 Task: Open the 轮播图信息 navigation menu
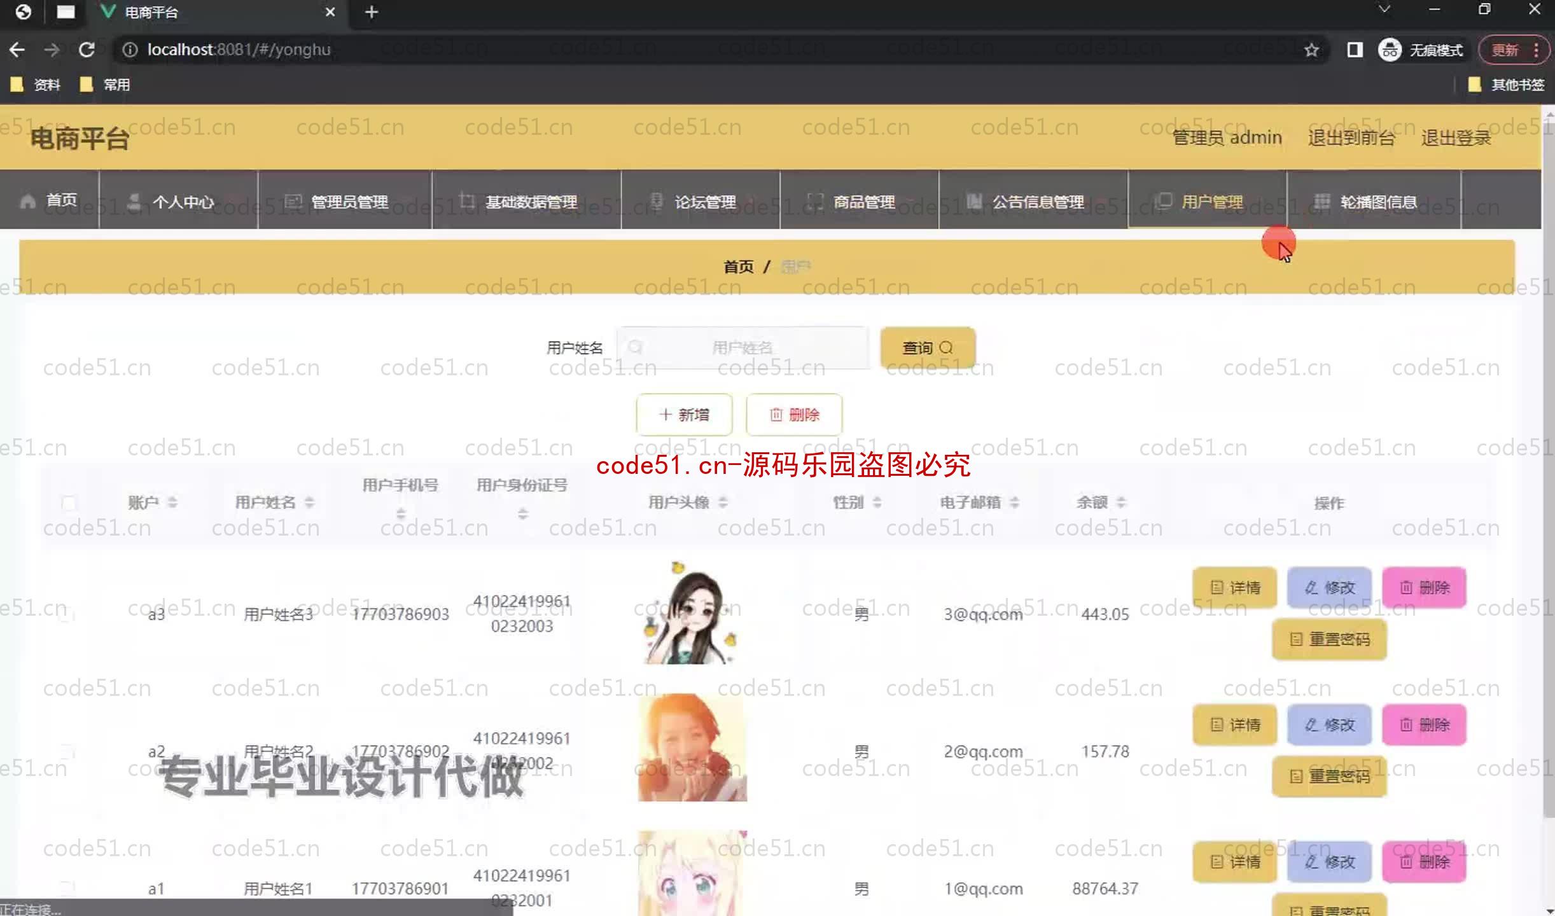[x=1374, y=200]
